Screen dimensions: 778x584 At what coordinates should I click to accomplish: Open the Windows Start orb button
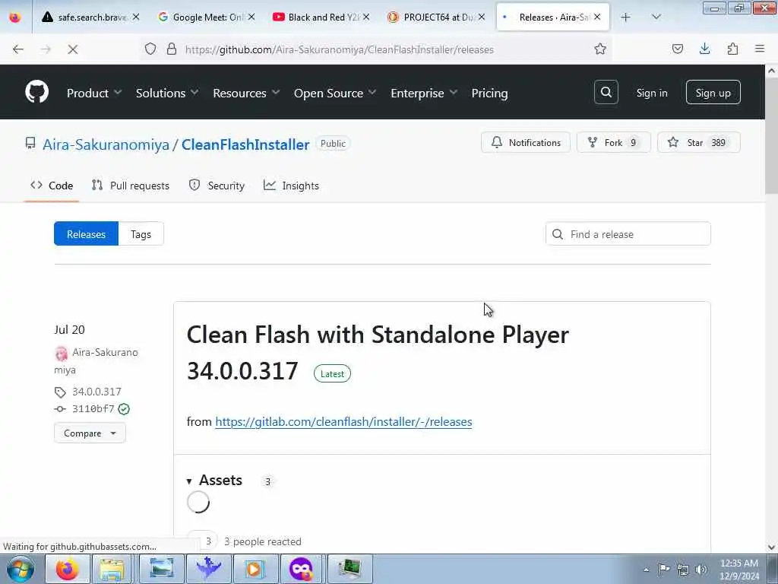(x=21, y=569)
